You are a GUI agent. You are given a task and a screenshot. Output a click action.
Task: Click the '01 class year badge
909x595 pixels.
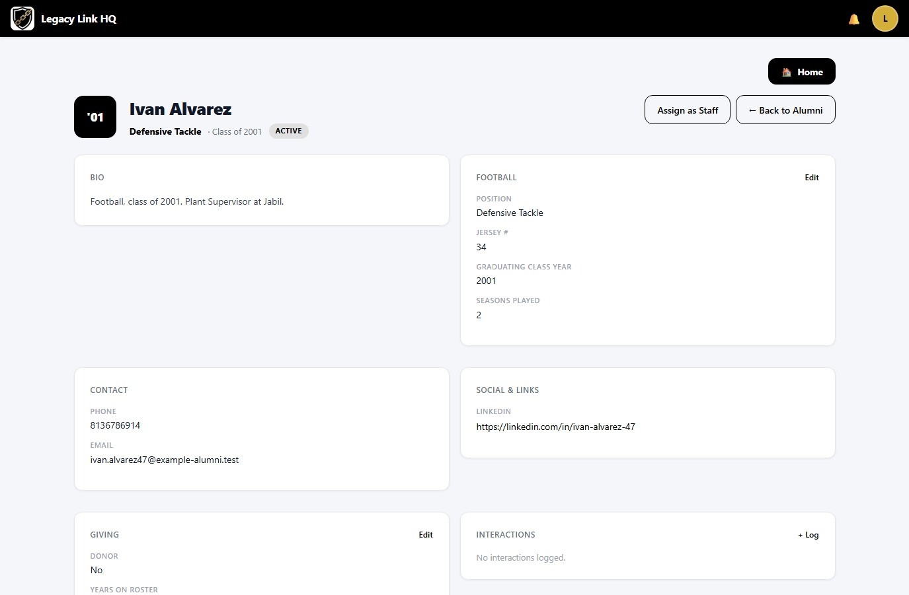[x=95, y=117]
